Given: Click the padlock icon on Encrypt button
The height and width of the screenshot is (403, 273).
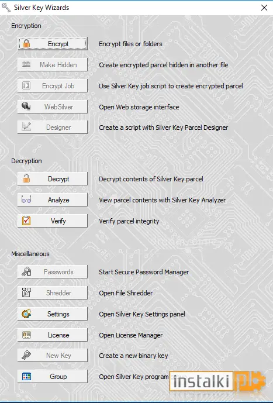Looking at the screenshot, I should point(26,43).
